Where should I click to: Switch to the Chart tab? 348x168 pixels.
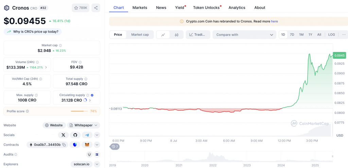coord(119,7)
